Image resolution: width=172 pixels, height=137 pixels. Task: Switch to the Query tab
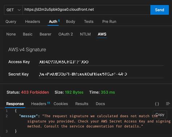(11, 21)
